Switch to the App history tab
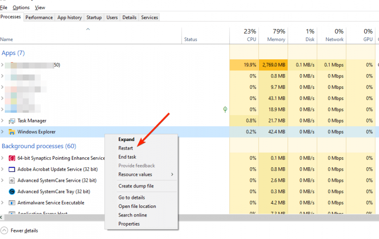The height and width of the screenshot is (239, 379). (69, 17)
